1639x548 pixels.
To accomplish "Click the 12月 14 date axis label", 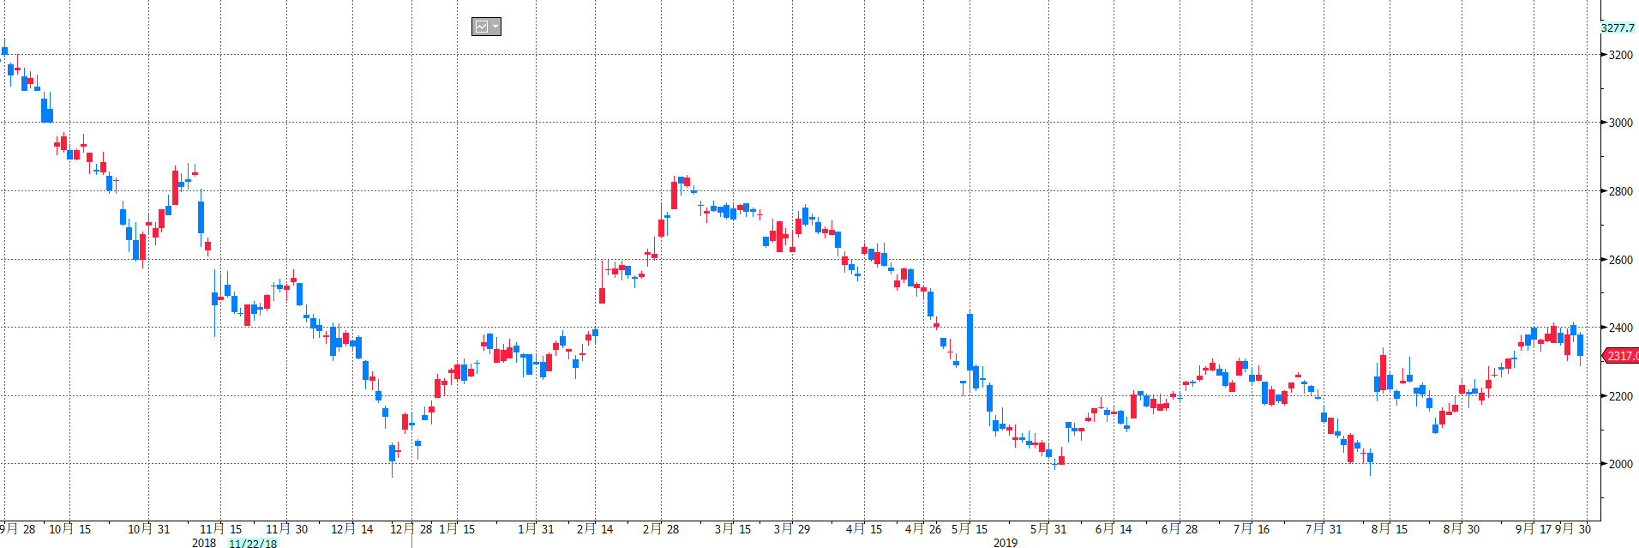I will click(x=352, y=529).
